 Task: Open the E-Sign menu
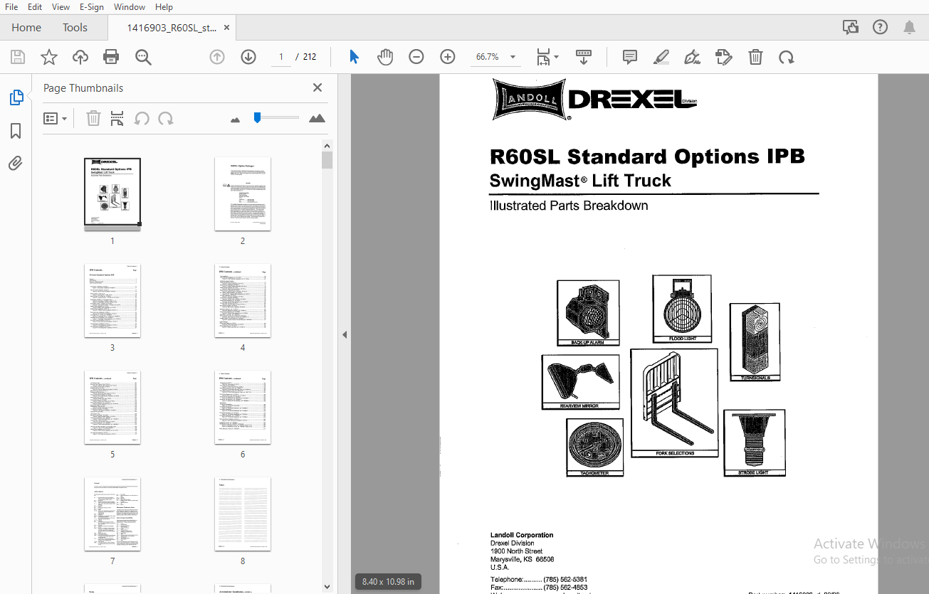click(x=92, y=6)
